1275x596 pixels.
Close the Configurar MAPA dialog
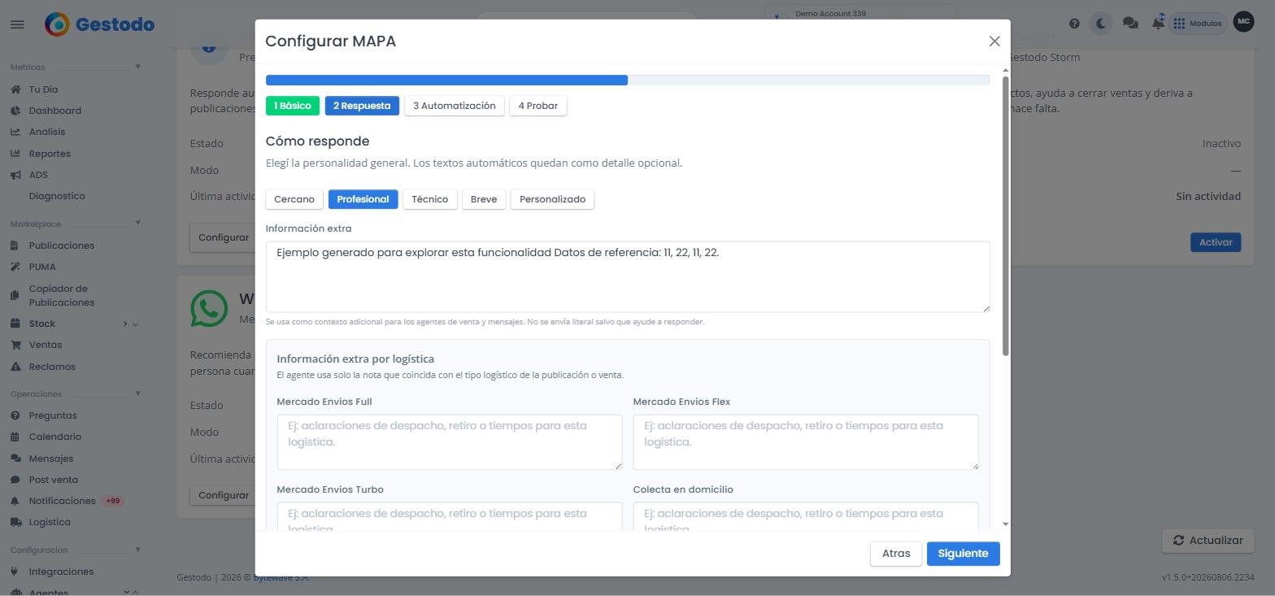tap(994, 41)
